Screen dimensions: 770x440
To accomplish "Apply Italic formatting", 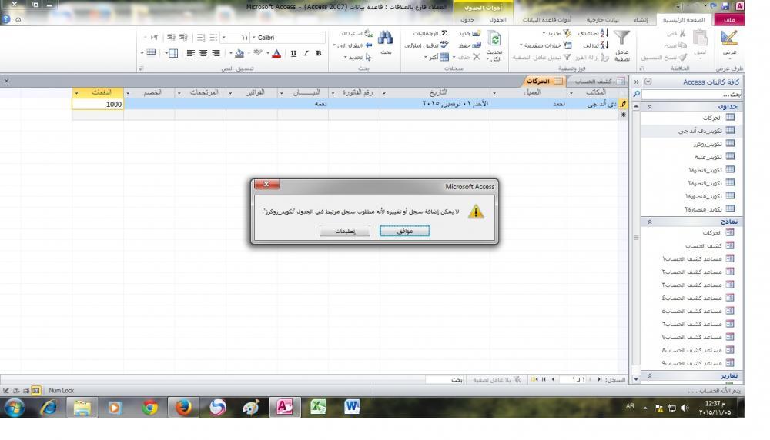I will point(306,53).
